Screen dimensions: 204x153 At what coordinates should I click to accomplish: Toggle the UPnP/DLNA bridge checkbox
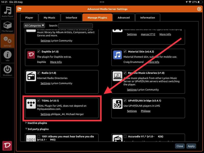click(x=125, y=100)
